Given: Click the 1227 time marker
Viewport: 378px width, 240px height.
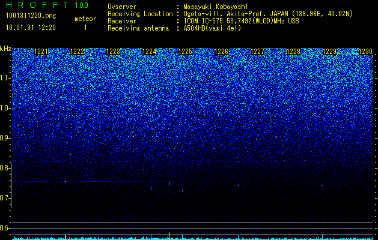Looking at the screenshot, I should click(257, 52).
